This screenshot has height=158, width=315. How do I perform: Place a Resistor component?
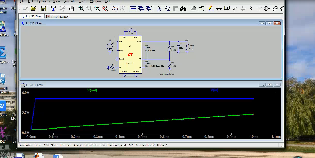(x=235, y=8)
